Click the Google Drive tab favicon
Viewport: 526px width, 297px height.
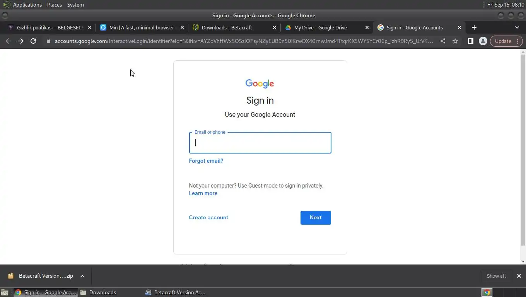pos(288,27)
